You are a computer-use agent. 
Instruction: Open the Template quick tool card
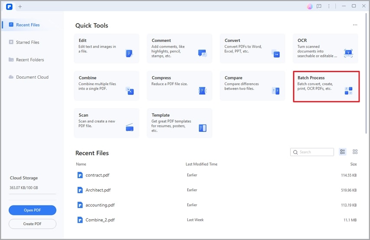click(x=179, y=123)
